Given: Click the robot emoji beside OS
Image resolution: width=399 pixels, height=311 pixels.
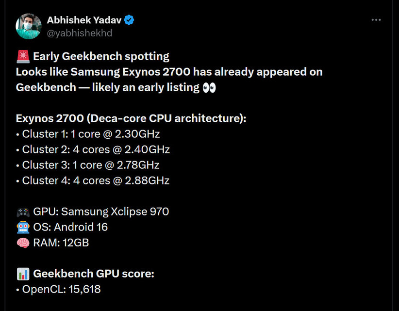Looking at the screenshot, I should [22, 227].
